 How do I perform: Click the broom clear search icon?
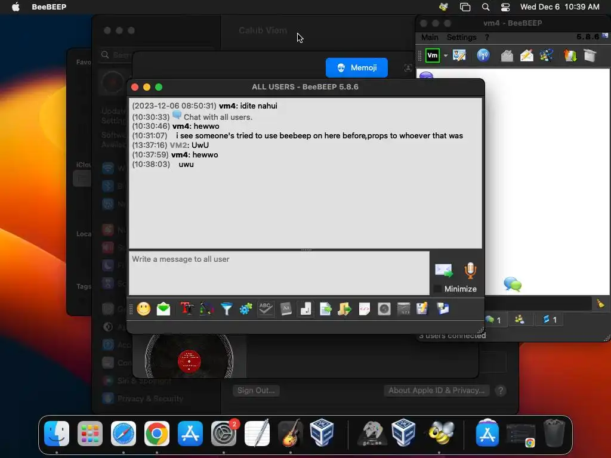pyautogui.click(x=600, y=304)
